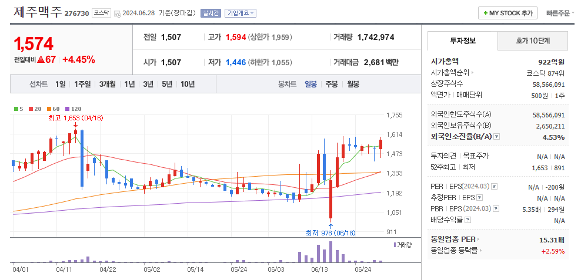Screen dimensions: 581x280
Task: Click the 1,755 price axis label
Action: [394, 115]
